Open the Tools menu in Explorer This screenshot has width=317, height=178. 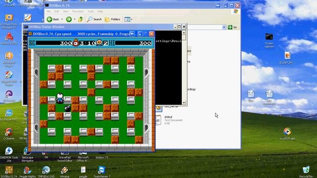pos(91,11)
